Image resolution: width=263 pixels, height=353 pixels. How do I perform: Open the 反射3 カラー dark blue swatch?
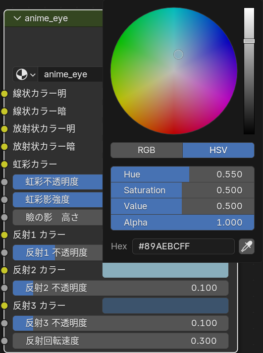pyautogui.click(x=165, y=305)
